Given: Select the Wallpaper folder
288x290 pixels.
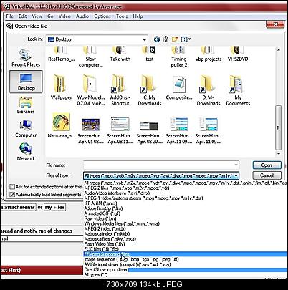Looking at the screenshot, I should point(61,87).
